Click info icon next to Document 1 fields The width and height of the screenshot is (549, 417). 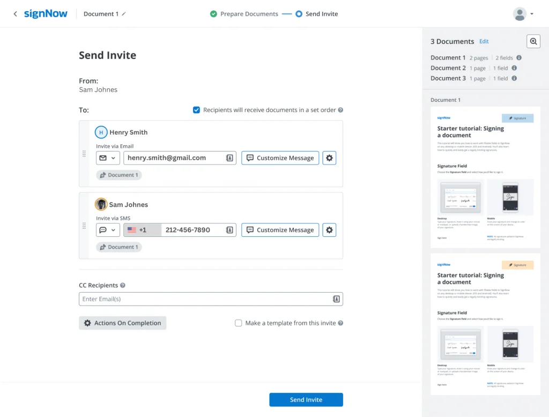[x=519, y=58]
